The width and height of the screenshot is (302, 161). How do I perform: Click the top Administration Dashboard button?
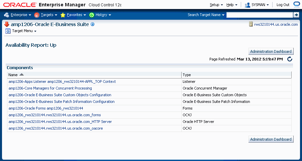coord(271,51)
